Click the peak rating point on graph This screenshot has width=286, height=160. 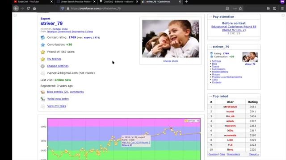coord(171,128)
